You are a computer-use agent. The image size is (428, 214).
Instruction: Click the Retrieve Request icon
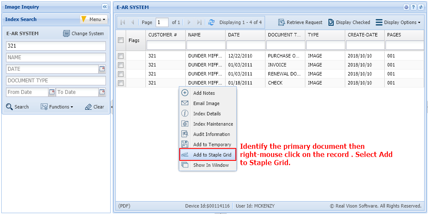tap(281, 22)
